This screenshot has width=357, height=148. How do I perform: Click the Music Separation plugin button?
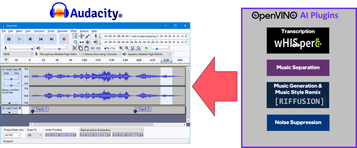click(x=298, y=67)
